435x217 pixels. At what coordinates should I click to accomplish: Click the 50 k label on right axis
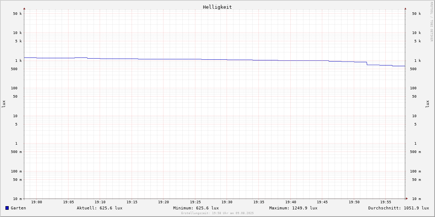click(x=417, y=14)
